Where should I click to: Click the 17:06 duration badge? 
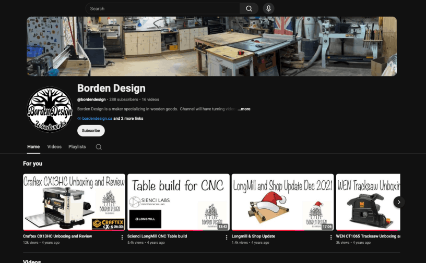point(327,227)
